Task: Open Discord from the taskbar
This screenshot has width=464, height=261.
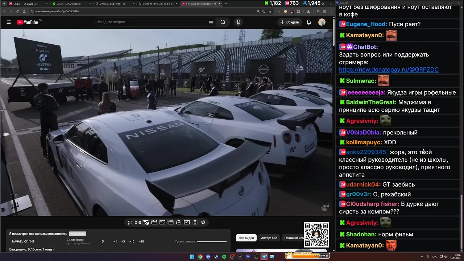Action: [208, 257]
